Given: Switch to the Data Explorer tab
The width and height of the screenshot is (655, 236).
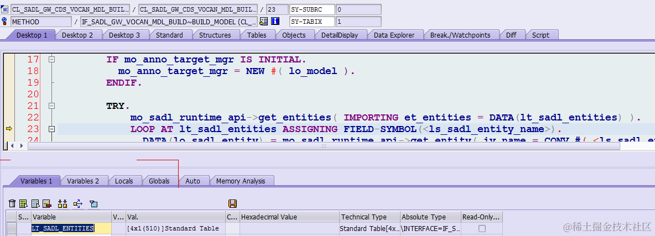Looking at the screenshot, I should click(394, 35).
